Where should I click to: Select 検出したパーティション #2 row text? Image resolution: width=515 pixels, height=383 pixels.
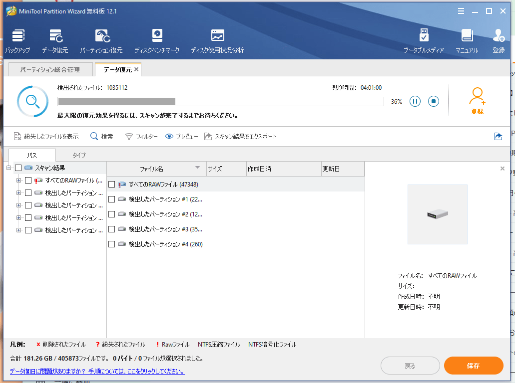pyautogui.click(x=165, y=214)
